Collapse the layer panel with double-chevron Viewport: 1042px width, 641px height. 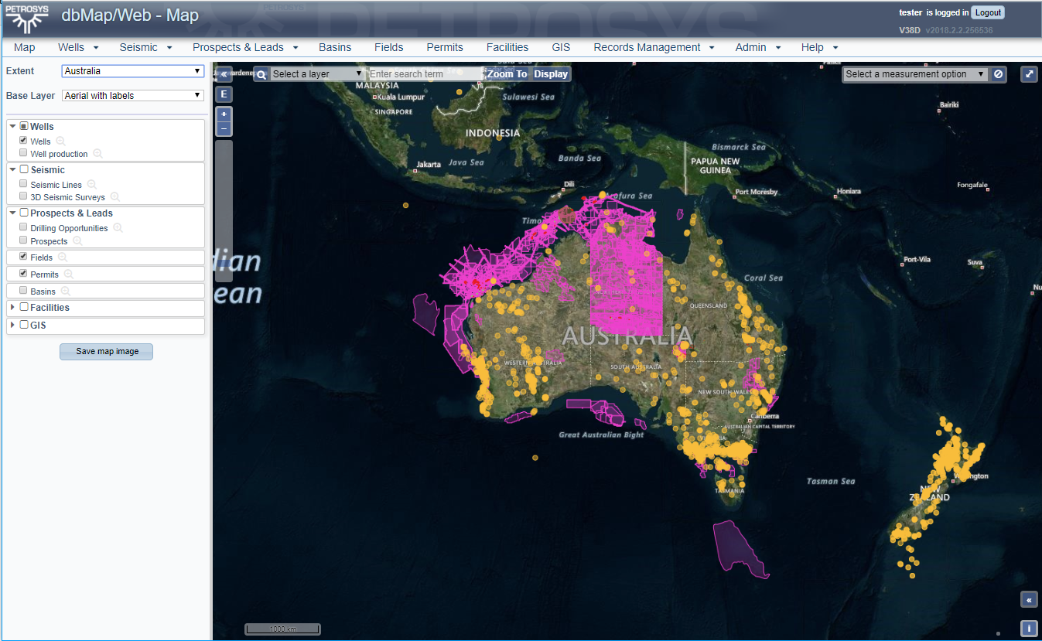[224, 75]
